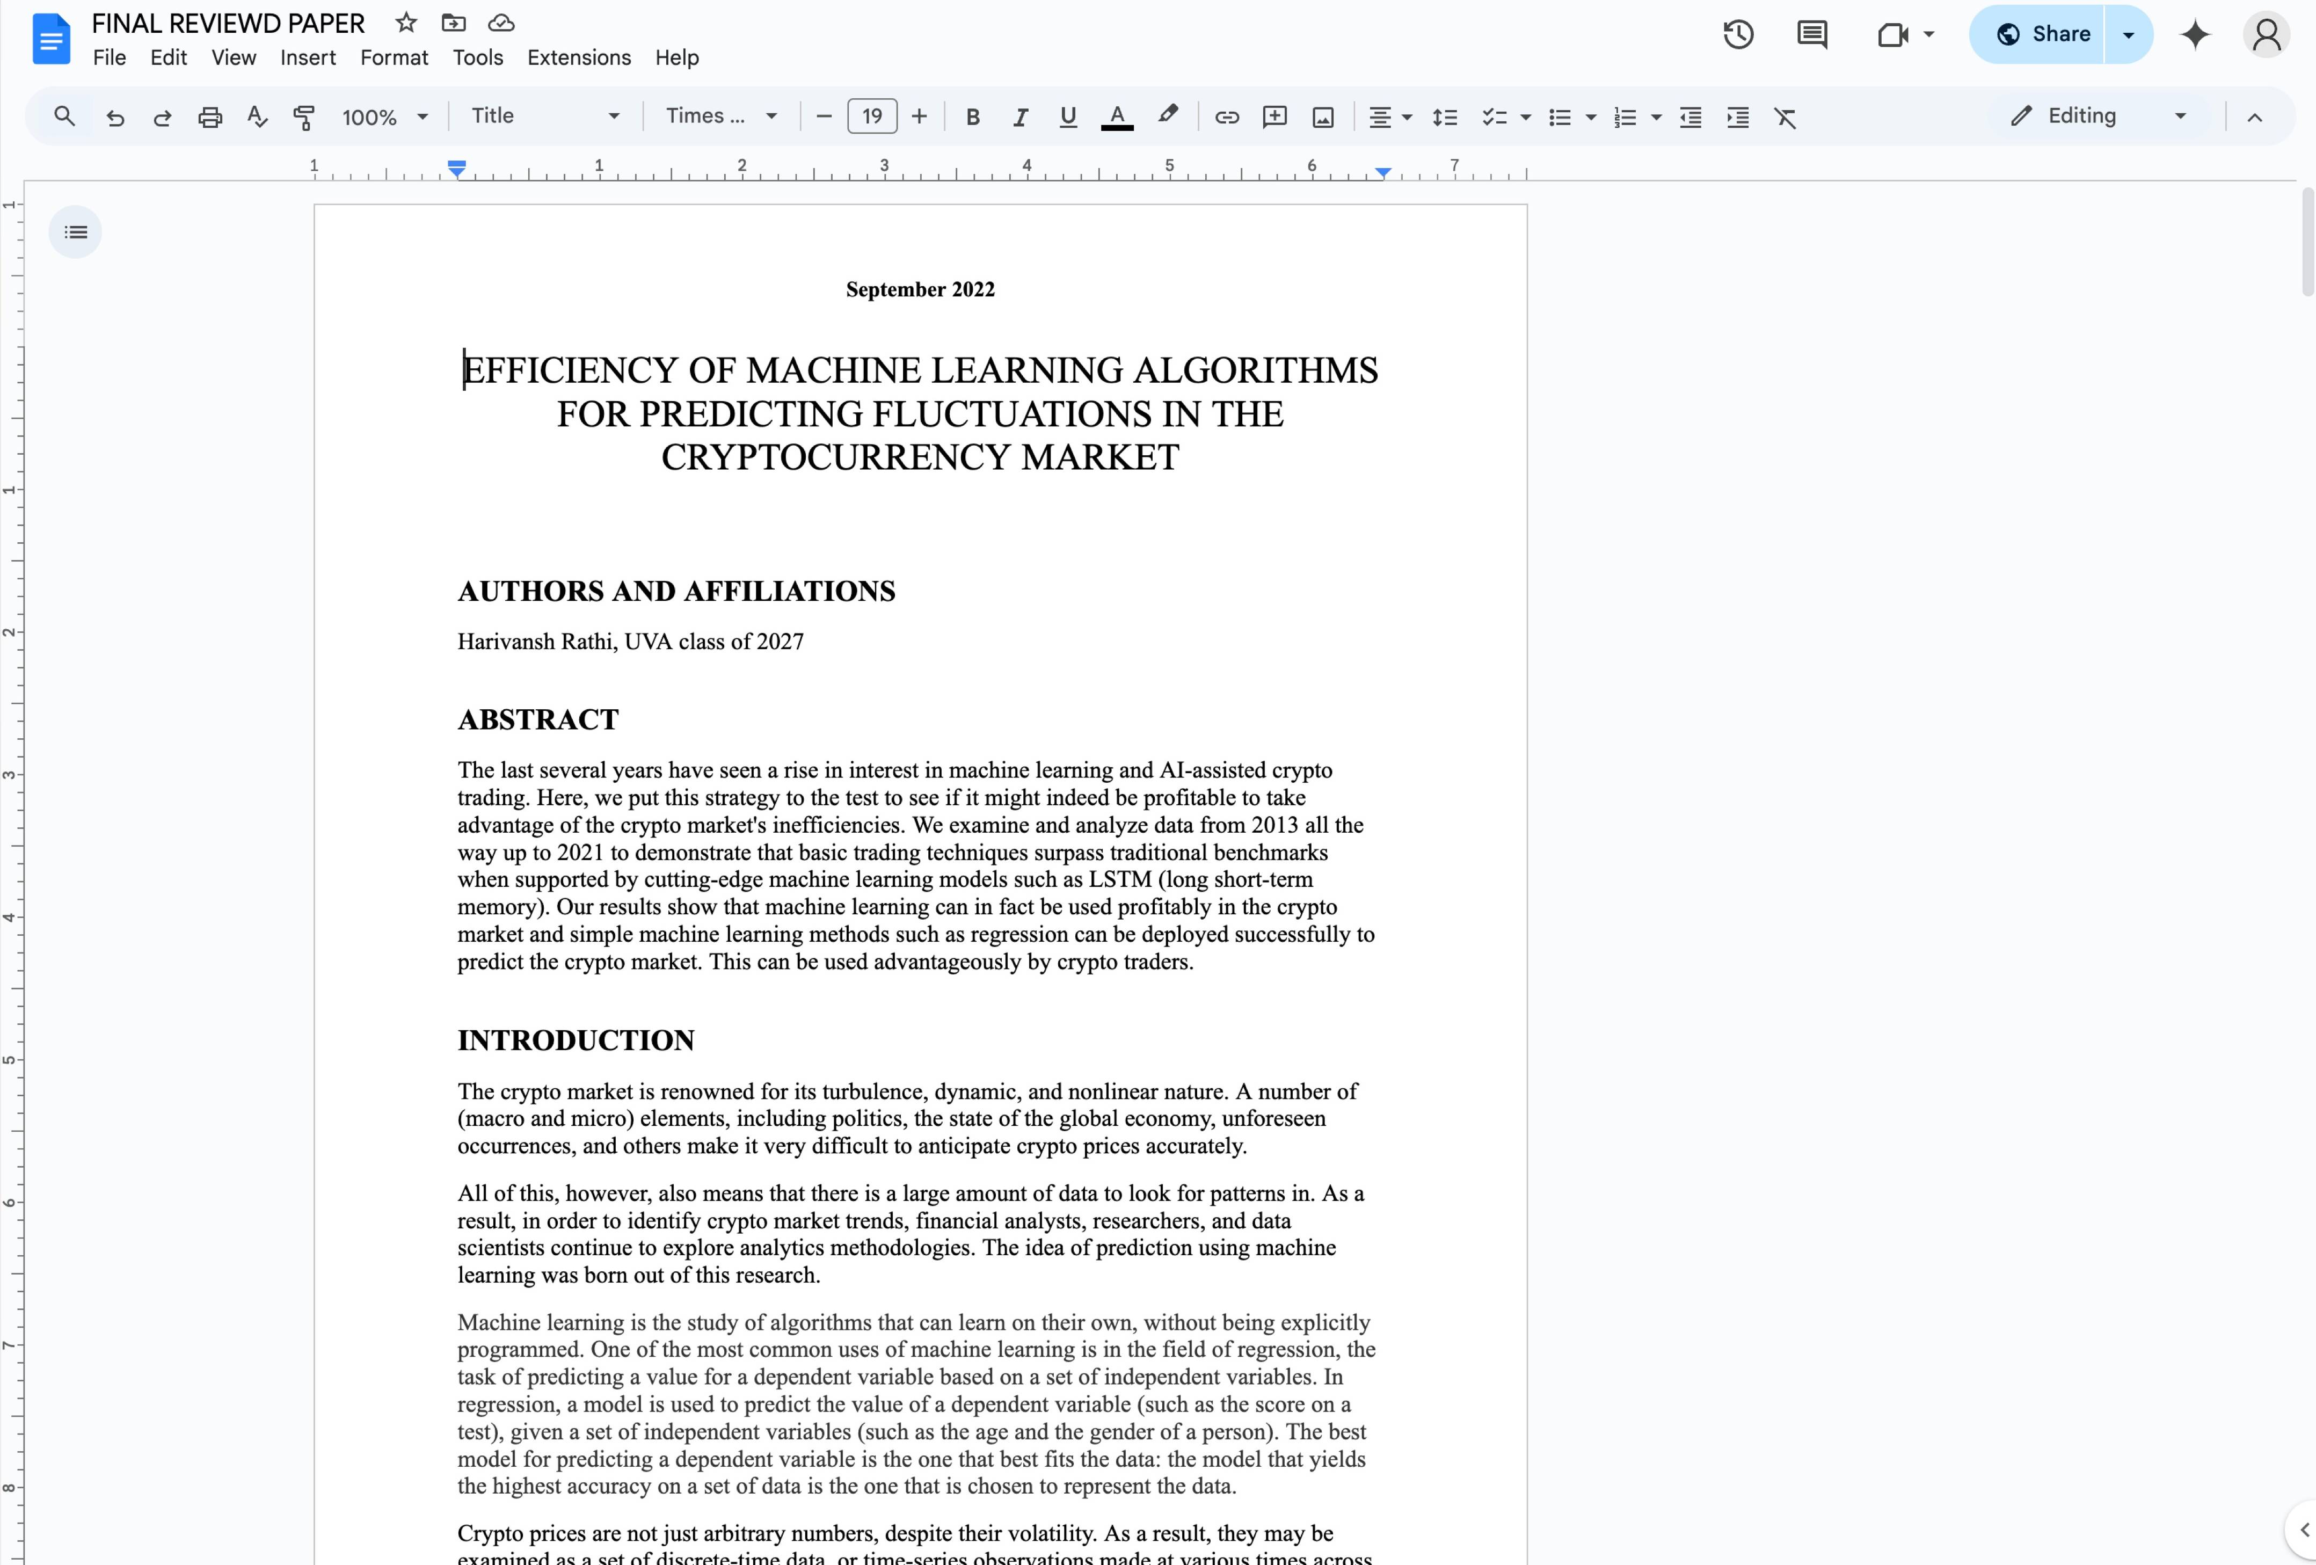2316x1565 pixels.
Task: Click the insert link icon
Action: coord(1227,118)
